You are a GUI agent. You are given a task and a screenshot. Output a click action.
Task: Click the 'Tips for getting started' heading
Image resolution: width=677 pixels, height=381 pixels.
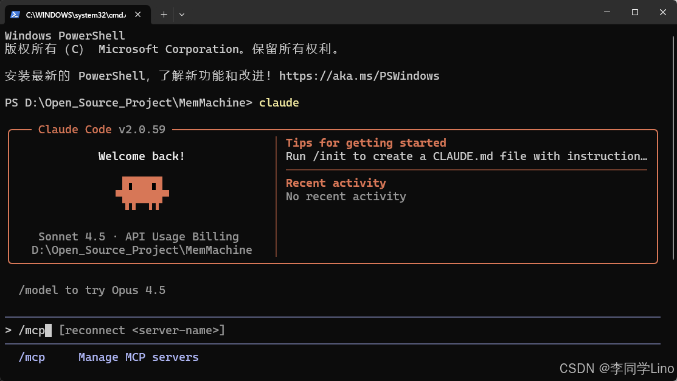(366, 143)
